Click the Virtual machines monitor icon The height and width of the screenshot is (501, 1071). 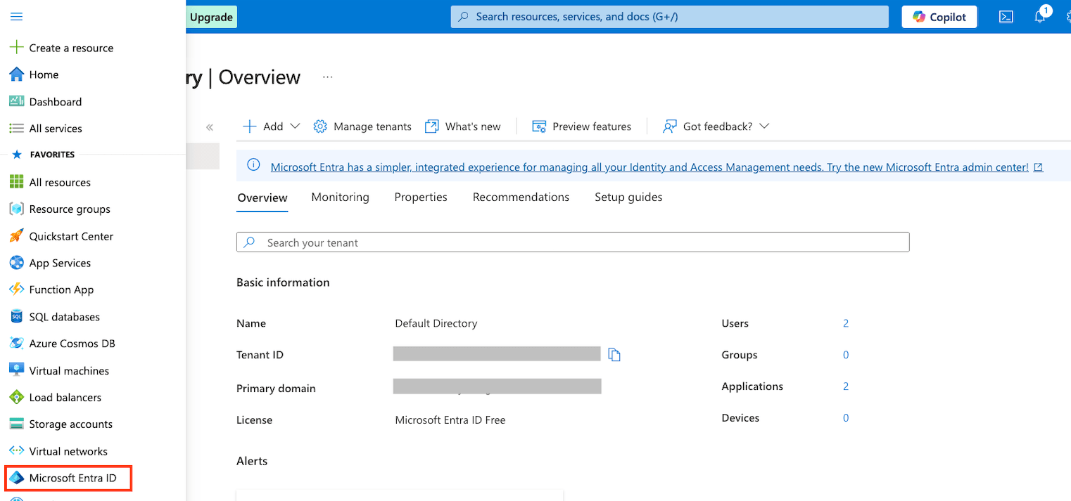tap(16, 370)
